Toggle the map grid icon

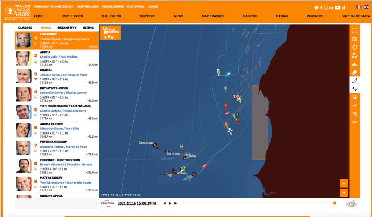(354, 114)
